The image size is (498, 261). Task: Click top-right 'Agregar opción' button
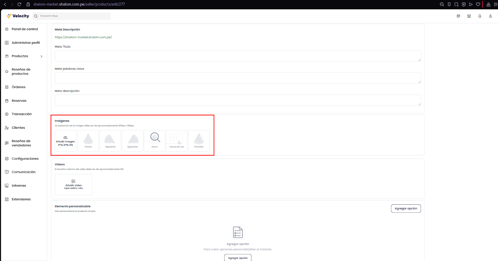pos(406,208)
